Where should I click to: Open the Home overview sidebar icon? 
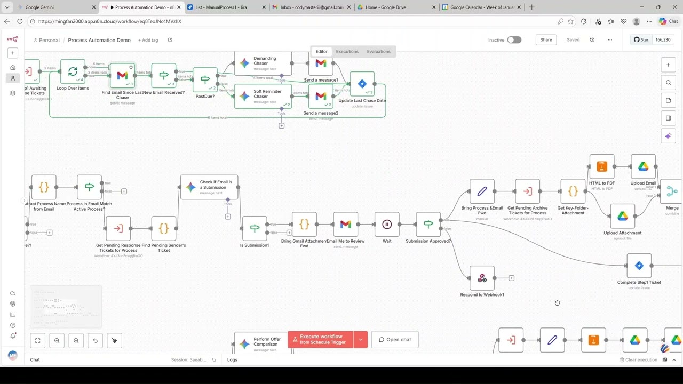(x=13, y=68)
